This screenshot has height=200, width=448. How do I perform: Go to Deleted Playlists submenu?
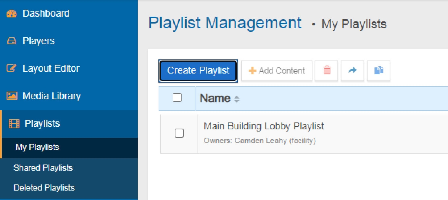[44, 188]
